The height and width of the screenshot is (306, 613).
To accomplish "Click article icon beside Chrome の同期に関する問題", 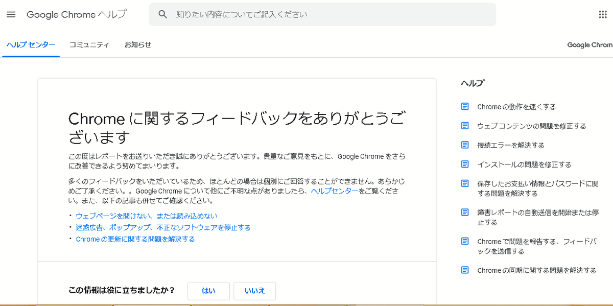I will pos(465,270).
